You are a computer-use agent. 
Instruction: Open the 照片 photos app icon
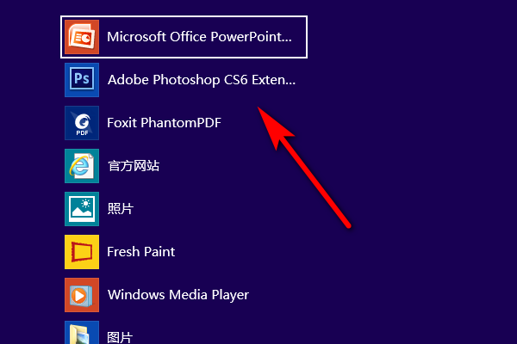coord(82,209)
